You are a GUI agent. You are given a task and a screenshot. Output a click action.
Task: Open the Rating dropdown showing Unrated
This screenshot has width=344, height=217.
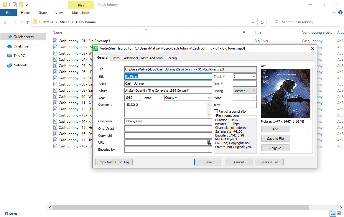254,91
